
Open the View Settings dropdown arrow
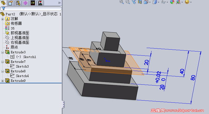191,2
